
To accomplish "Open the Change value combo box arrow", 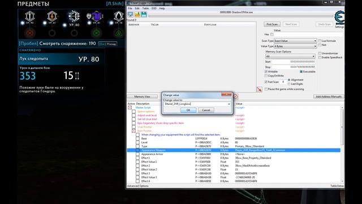I will coord(229,104).
